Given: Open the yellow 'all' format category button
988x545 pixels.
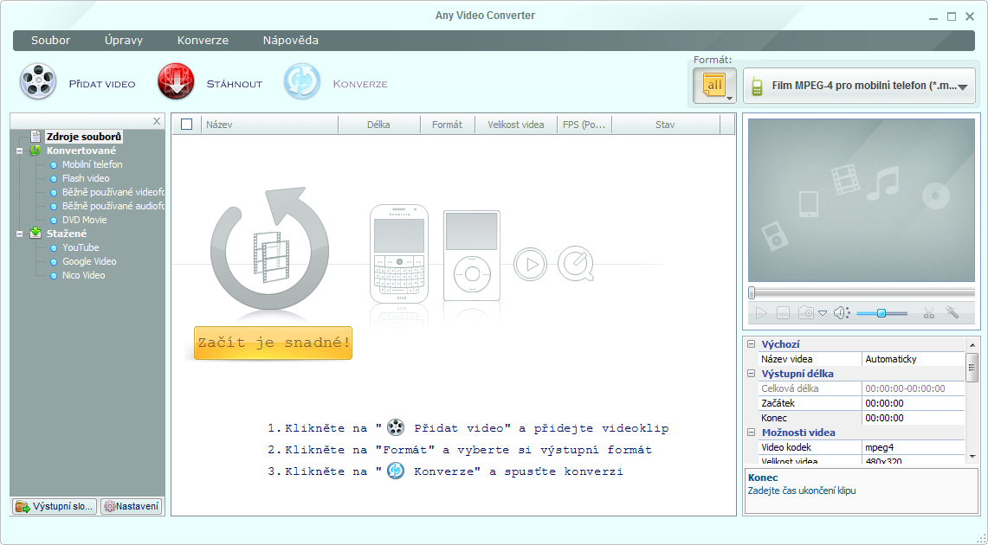Looking at the screenshot, I should (714, 86).
